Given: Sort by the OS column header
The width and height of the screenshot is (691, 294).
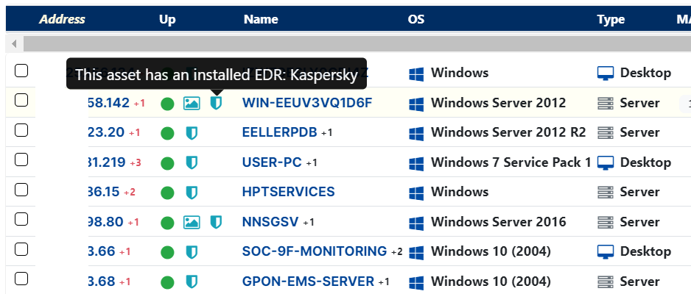Looking at the screenshot, I should coord(415,20).
